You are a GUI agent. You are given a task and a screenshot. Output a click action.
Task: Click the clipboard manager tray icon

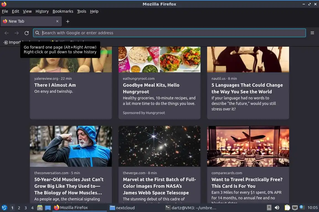[x=287, y=208]
